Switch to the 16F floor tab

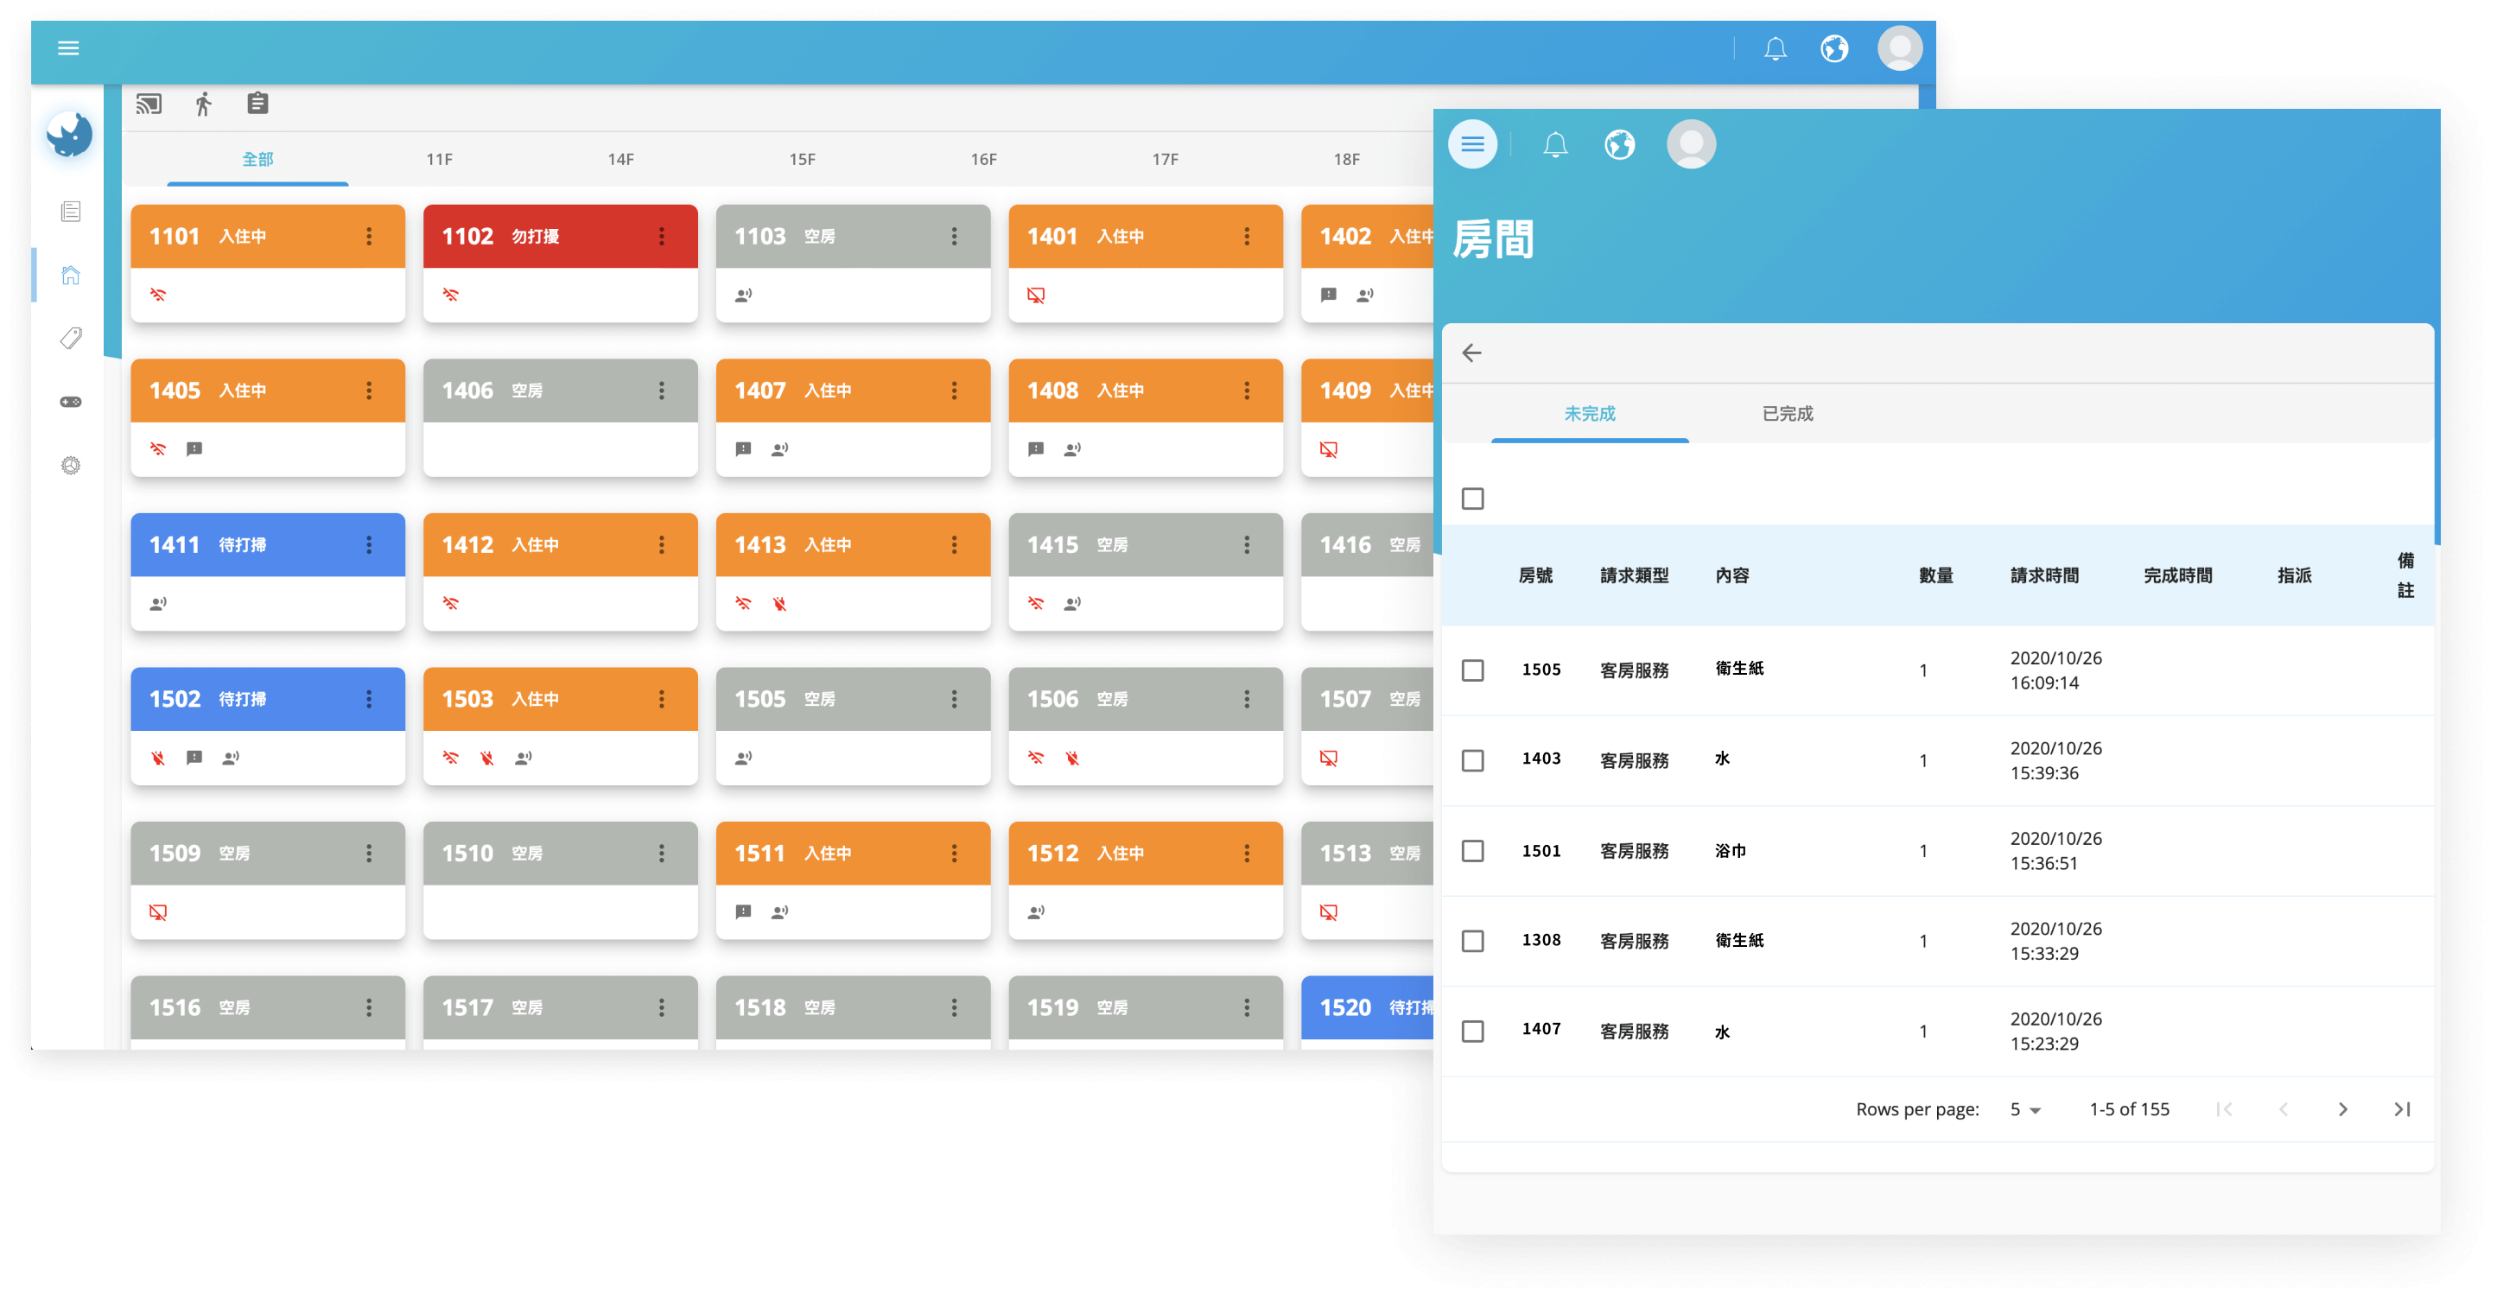point(983,158)
